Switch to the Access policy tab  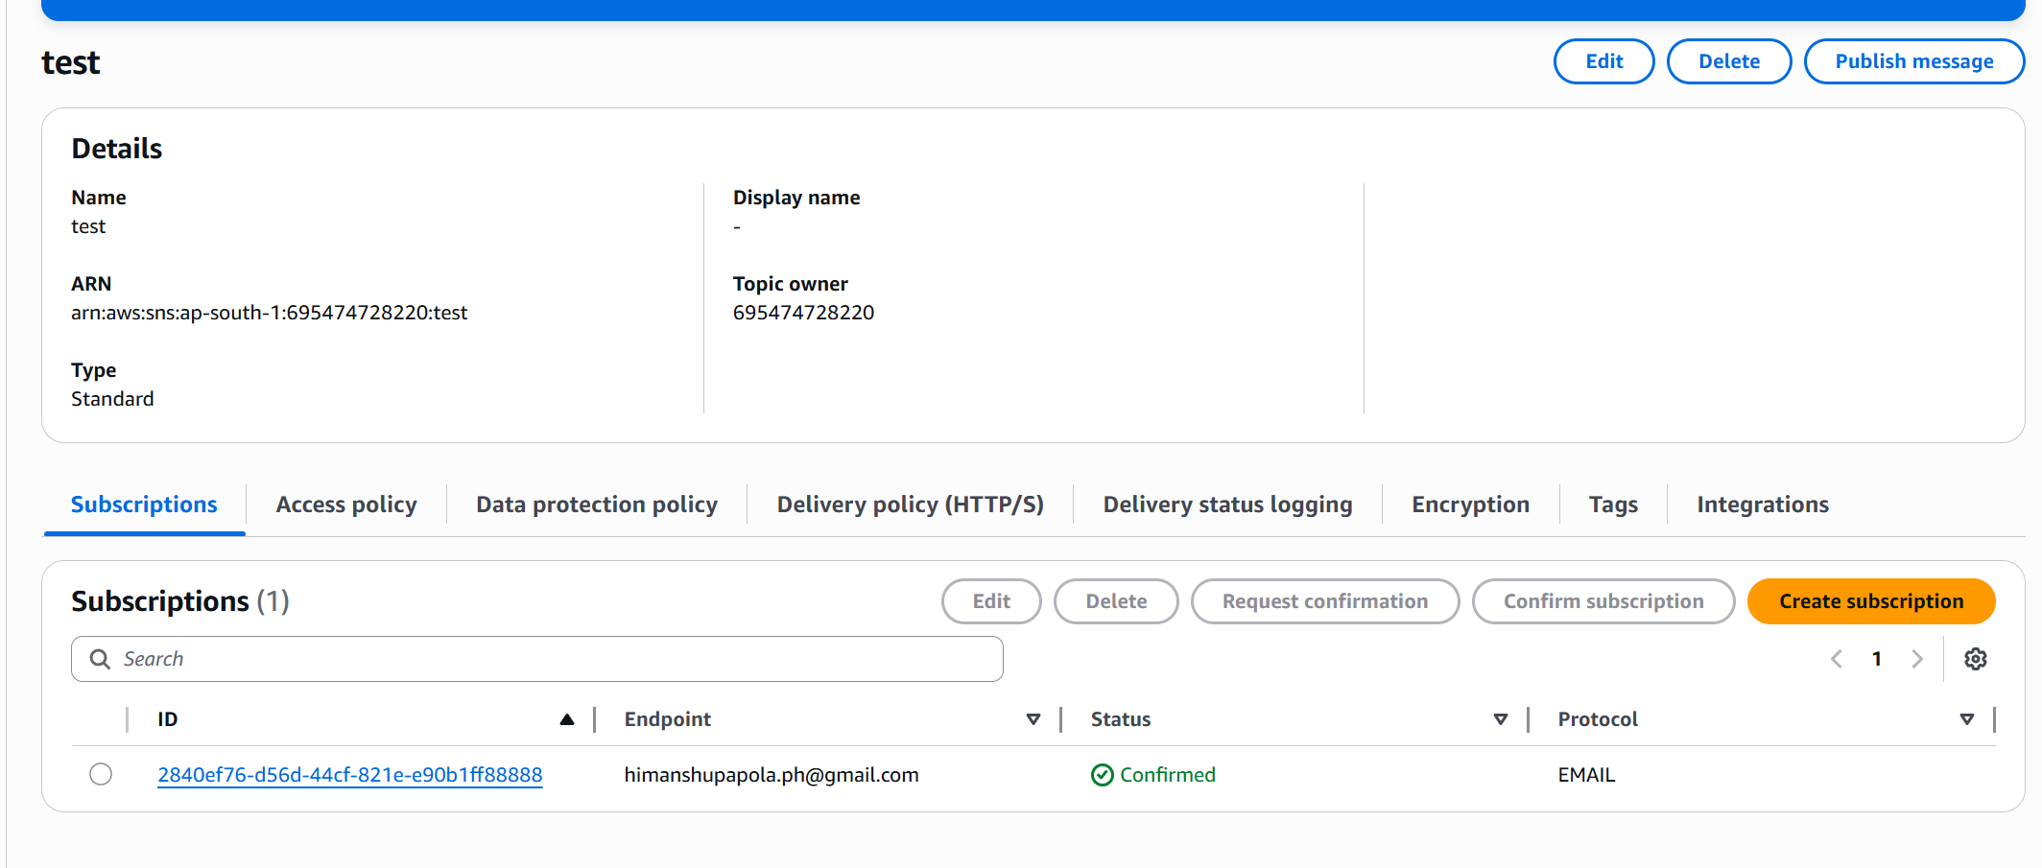click(x=346, y=504)
